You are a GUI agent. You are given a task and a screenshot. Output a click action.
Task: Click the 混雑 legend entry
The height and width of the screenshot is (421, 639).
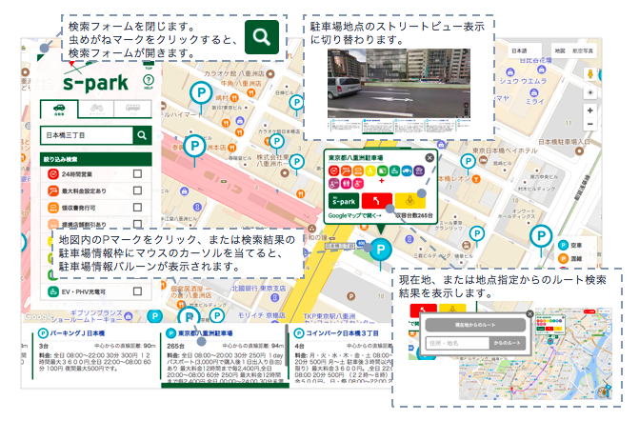click(x=570, y=258)
